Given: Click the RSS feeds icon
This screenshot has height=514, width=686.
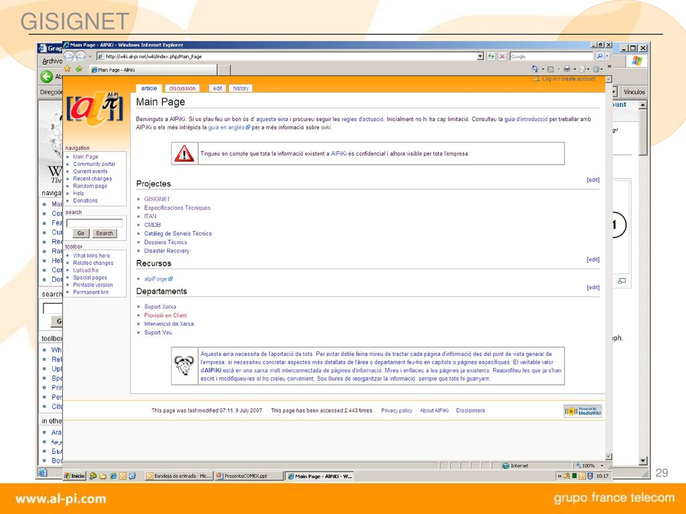Looking at the screenshot, I should (x=551, y=69).
